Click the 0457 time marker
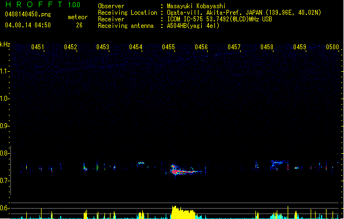Viewport: 344px width, 219px height. pos(234,47)
